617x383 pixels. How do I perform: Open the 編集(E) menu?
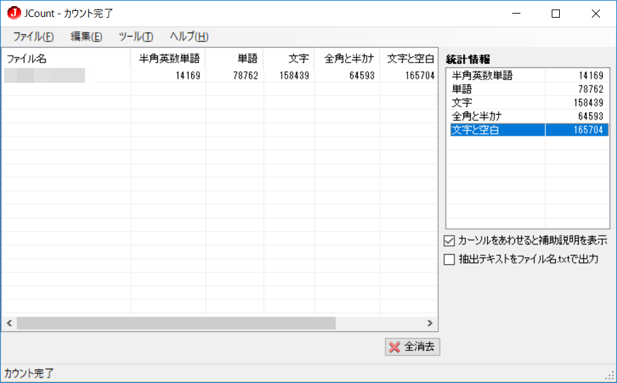tap(86, 37)
